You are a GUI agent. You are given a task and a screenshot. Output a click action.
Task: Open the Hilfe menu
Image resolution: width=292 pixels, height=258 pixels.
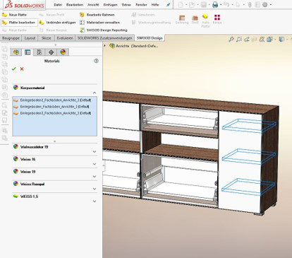coord(155,5)
